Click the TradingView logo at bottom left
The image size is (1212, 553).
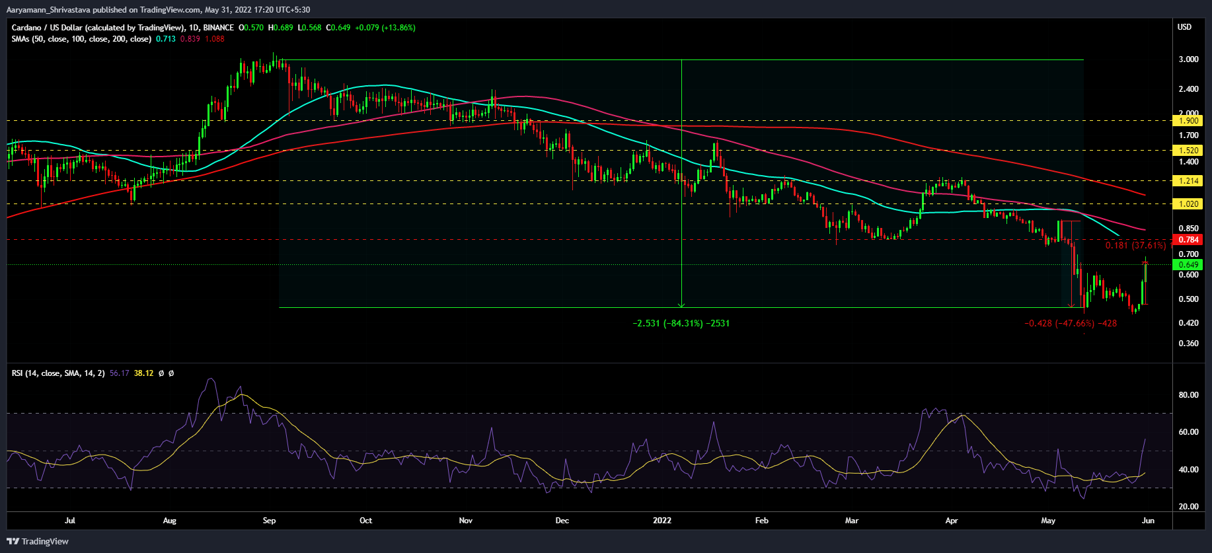pyautogui.click(x=38, y=541)
